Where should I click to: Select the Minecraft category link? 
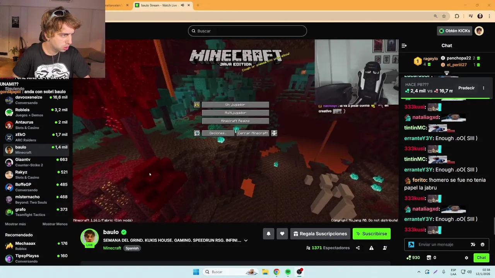coord(112,248)
